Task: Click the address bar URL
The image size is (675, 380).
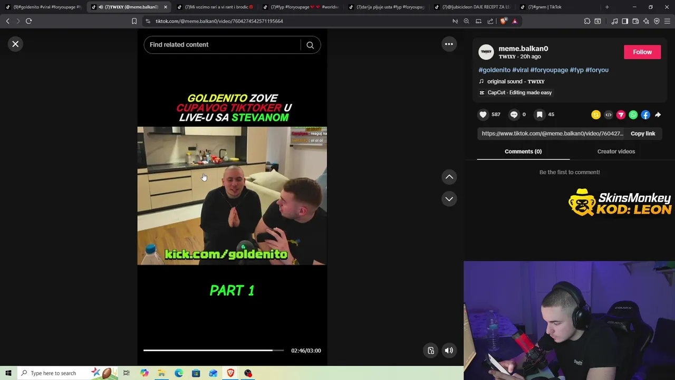Action: tap(219, 21)
